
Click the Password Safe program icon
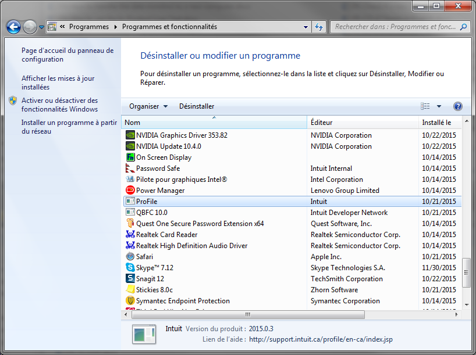click(130, 168)
